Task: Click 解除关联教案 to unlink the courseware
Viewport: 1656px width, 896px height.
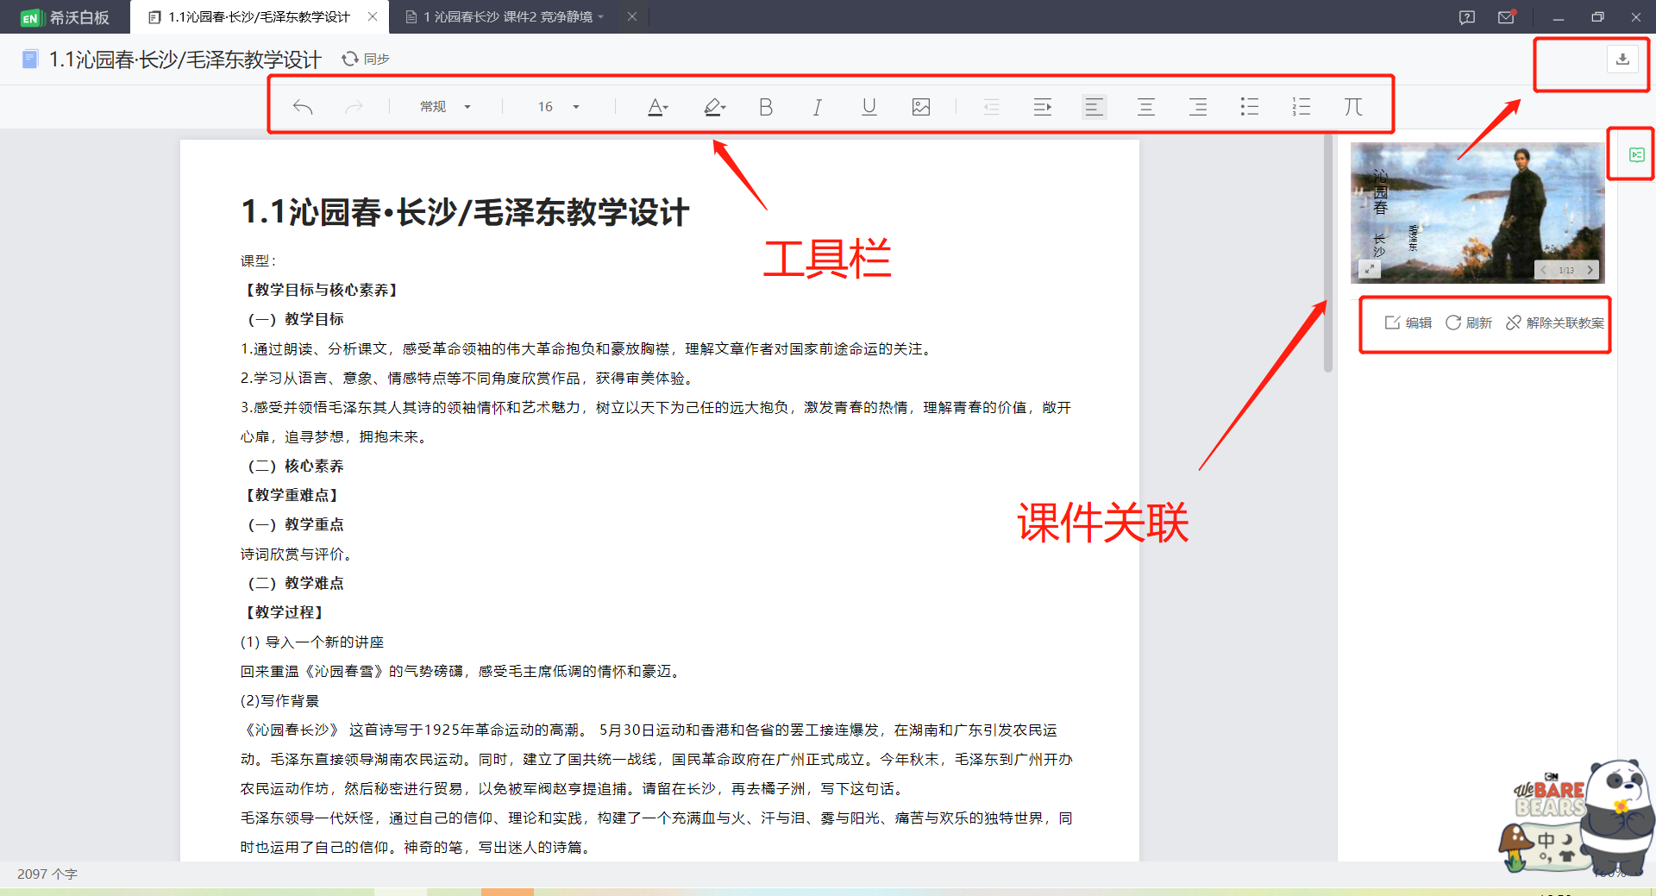Action: point(1555,323)
